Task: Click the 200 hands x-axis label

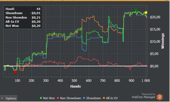Action: [32, 81]
